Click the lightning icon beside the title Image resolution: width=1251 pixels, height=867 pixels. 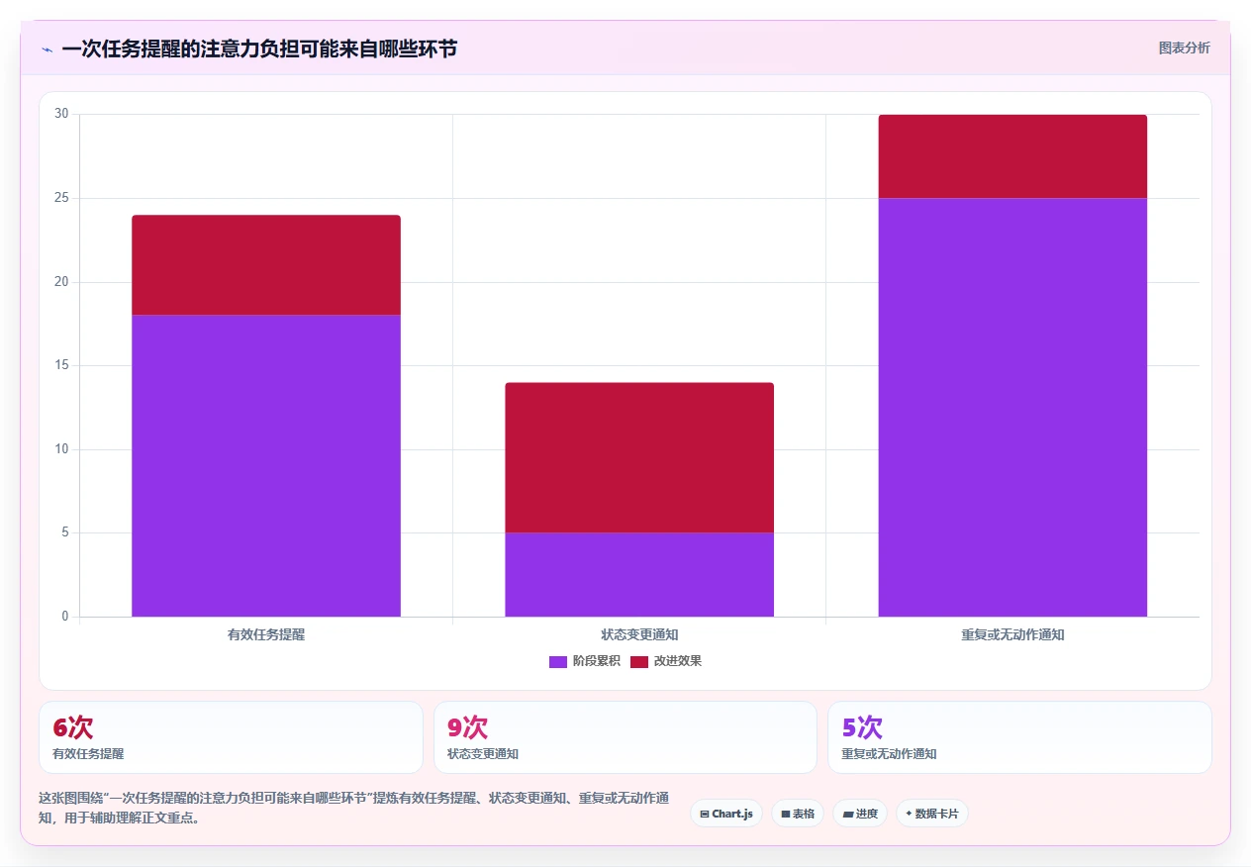point(48,49)
